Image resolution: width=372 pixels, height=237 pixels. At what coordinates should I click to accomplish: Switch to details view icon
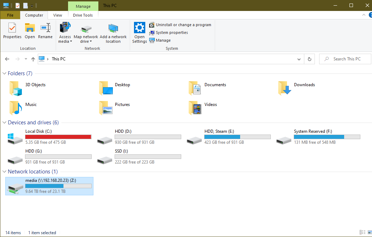[362, 232]
